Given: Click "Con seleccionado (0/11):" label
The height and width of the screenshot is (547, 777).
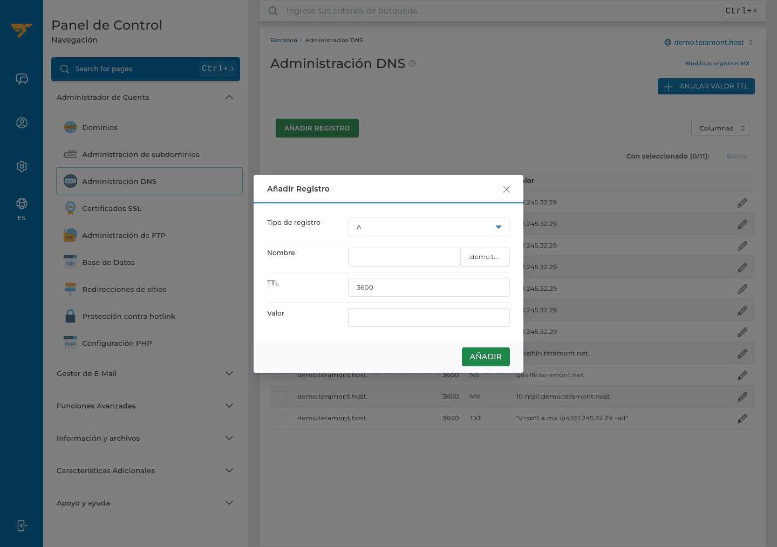Looking at the screenshot, I should pyautogui.click(x=667, y=156).
